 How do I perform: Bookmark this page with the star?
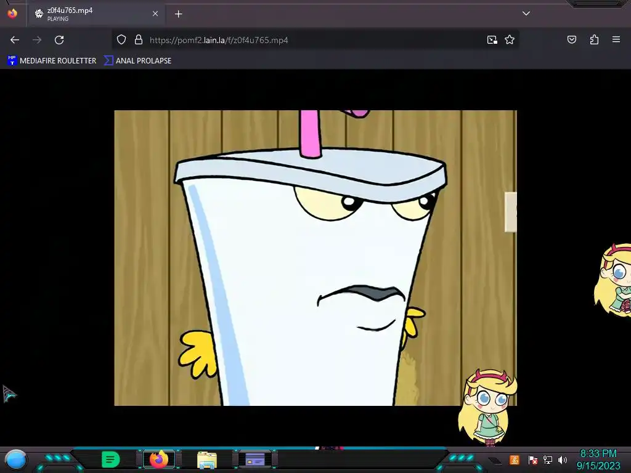coord(510,39)
